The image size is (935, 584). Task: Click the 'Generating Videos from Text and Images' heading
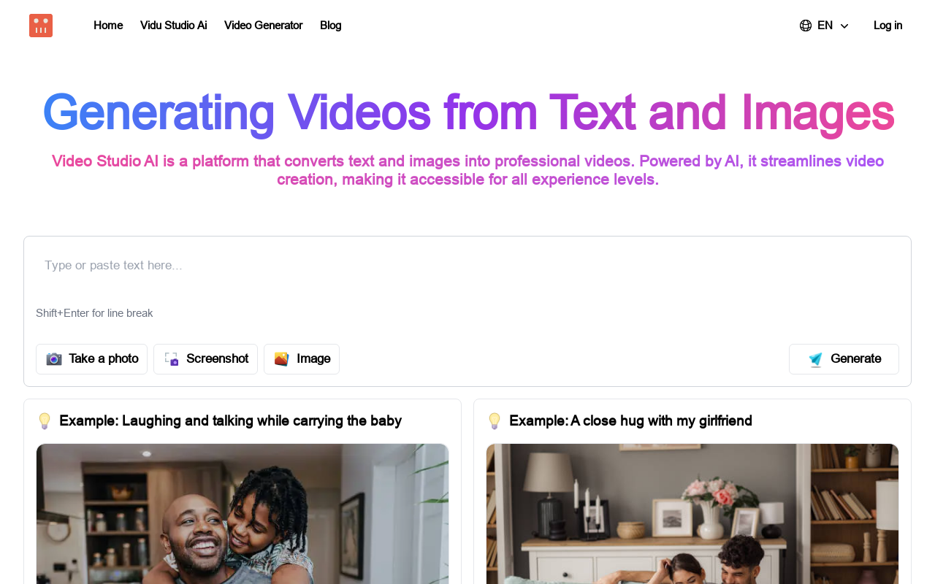[467, 113]
